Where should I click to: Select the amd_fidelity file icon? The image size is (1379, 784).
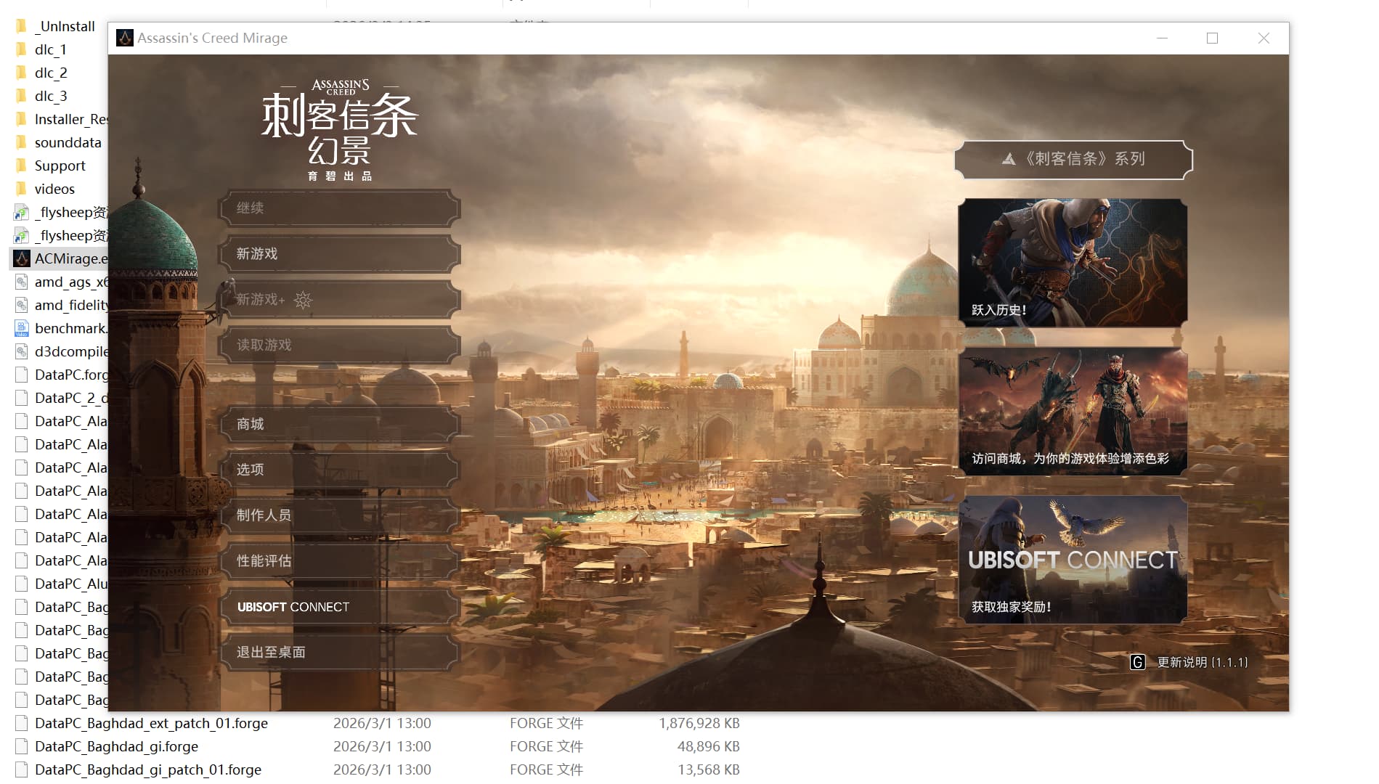[22, 305]
